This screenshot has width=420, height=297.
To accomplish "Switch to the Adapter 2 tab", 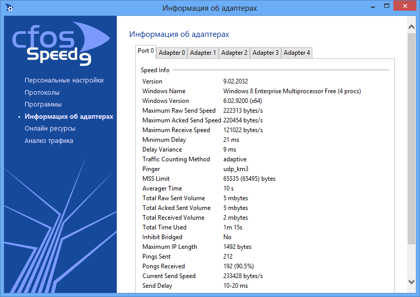I will pyautogui.click(x=234, y=53).
